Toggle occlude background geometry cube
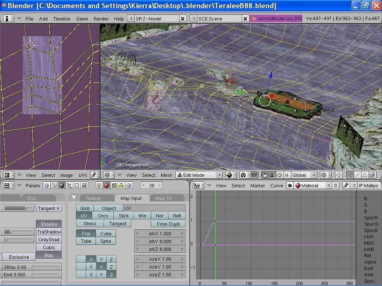382x286 pixels. pyautogui.click(x=372, y=175)
